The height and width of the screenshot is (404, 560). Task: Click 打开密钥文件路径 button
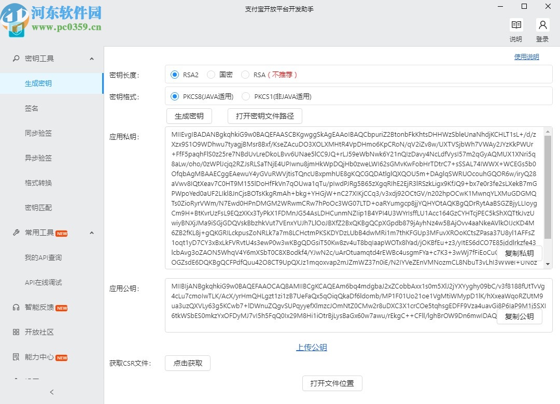coord(265,116)
